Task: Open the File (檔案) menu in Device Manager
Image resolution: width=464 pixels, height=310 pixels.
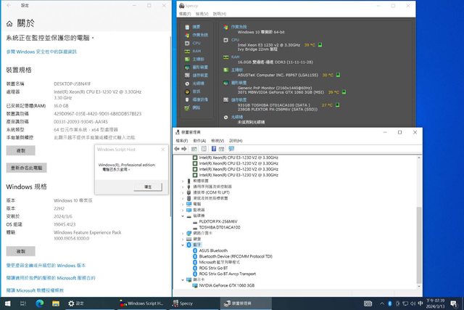Action: coord(182,141)
